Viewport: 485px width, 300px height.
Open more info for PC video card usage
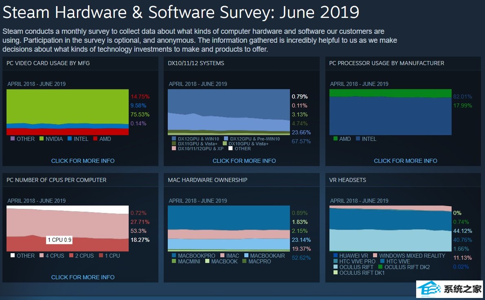pyautogui.click(x=83, y=161)
